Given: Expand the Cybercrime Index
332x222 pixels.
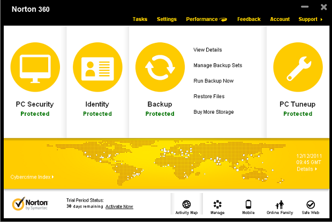Looking at the screenshot, I should (32, 177).
